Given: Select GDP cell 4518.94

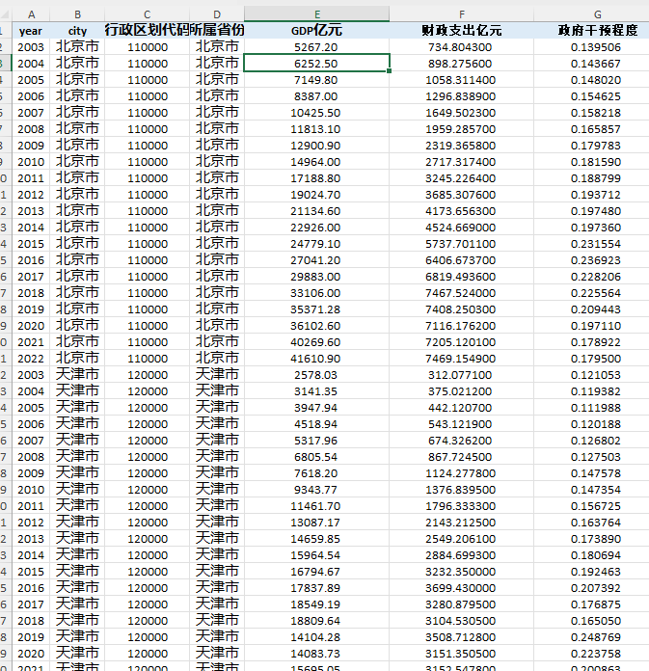Looking at the screenshot, I should pyautogui.click(x=317, y=424).
